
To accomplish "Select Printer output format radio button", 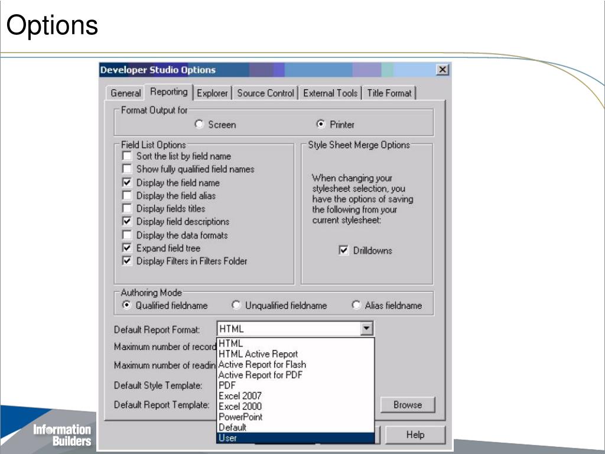I will [320, 124].
